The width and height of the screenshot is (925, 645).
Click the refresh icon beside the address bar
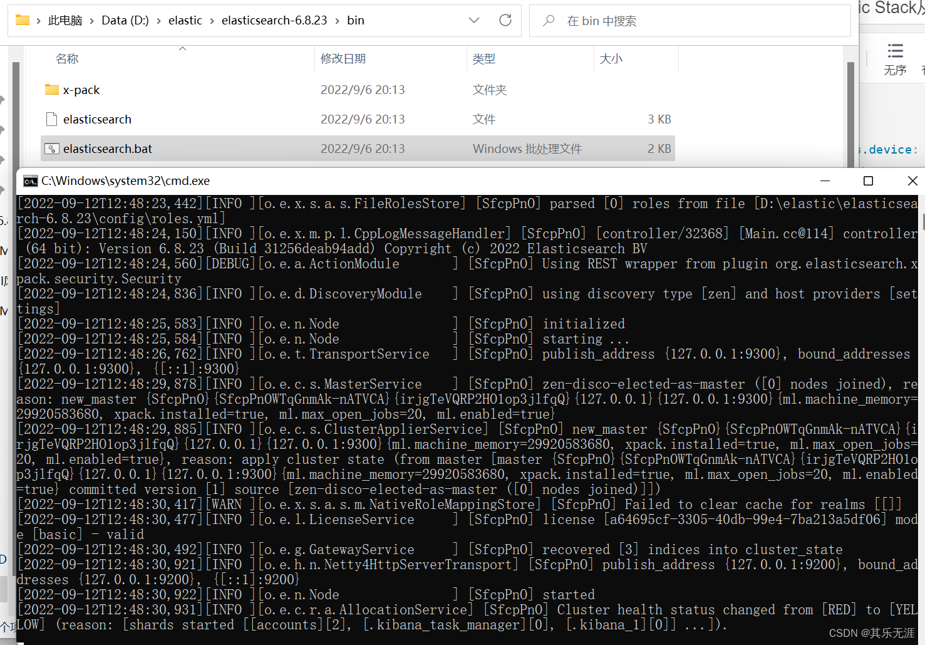(505, 19)
